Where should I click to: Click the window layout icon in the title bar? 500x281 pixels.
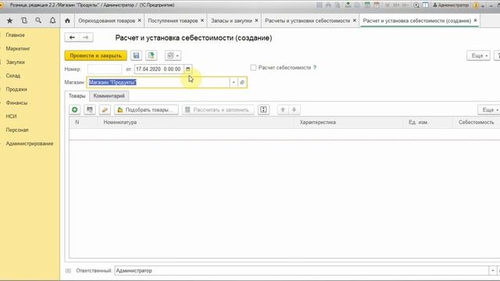[425, 5]
